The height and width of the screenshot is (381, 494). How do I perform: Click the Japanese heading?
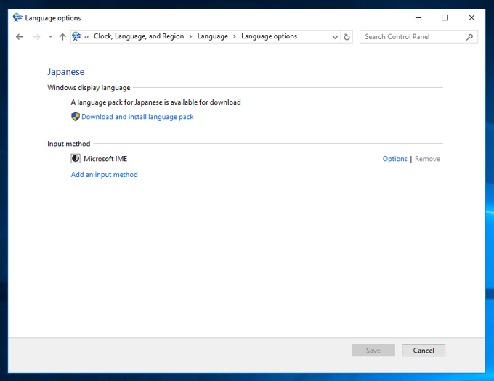tap(66, 72)
